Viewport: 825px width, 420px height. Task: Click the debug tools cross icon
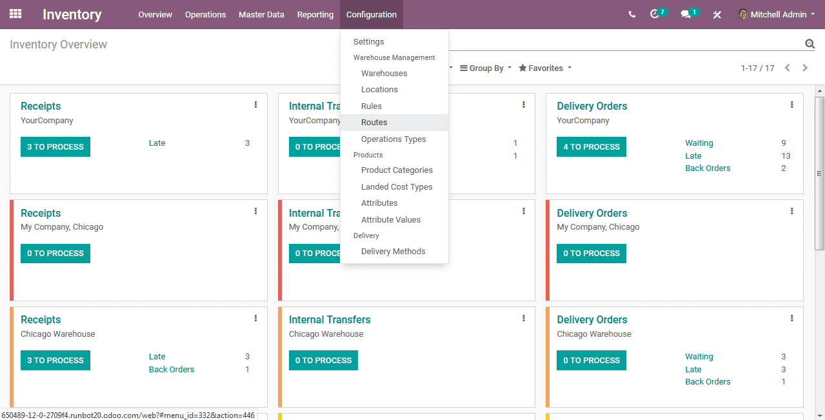[717, 14]
